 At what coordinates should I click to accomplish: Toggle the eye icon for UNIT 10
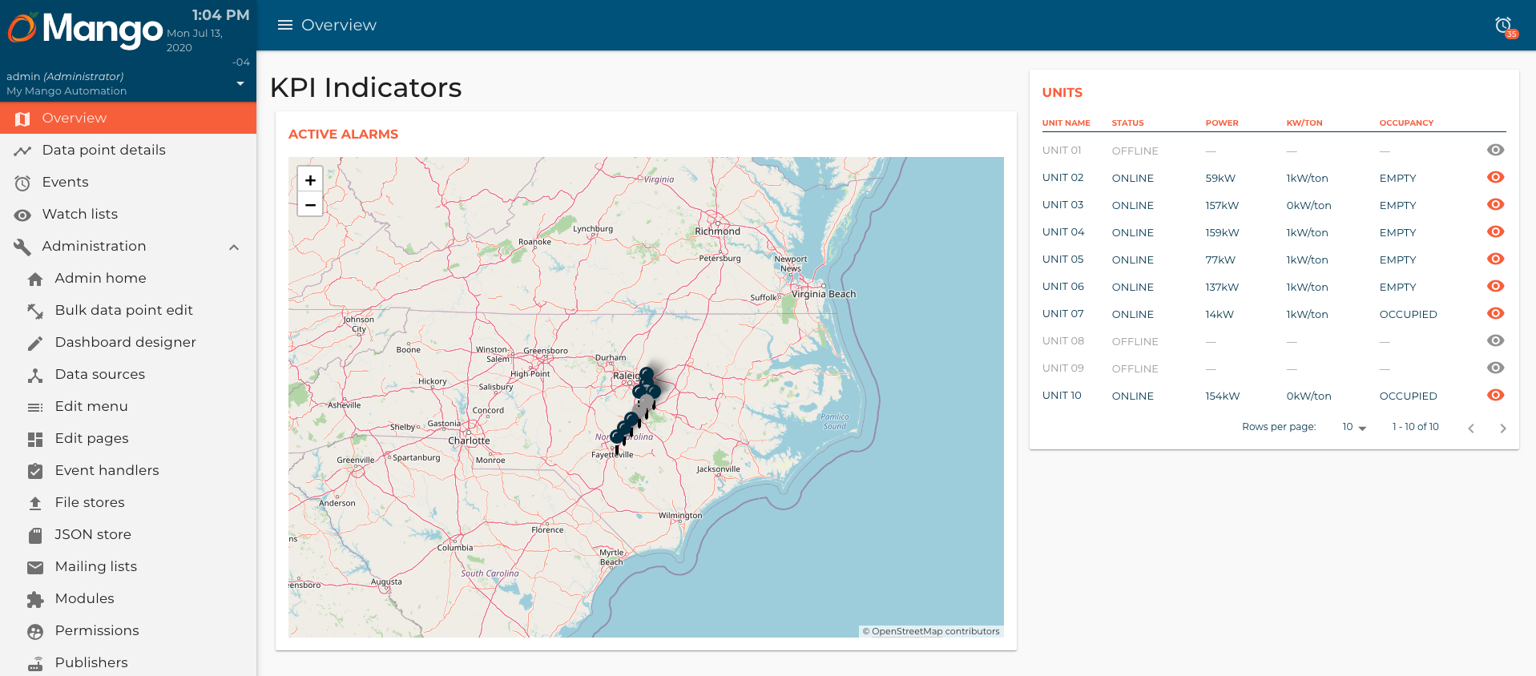1495,395
